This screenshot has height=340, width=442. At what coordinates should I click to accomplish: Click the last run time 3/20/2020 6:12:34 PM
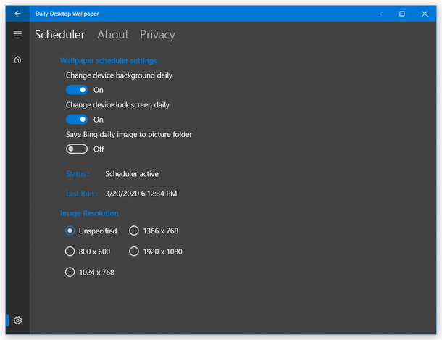point(141,194)
